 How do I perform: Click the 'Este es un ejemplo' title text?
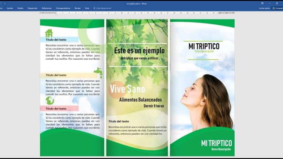[x=139, y=51]
